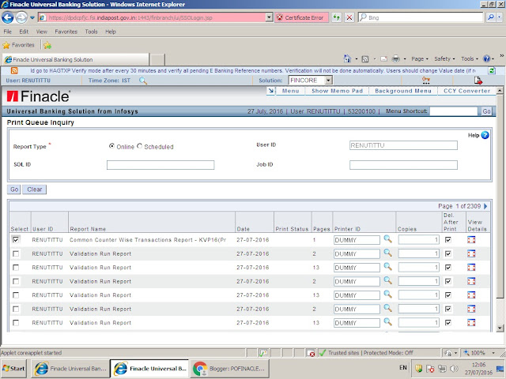Click the IE Print icon
The width and height of the screenshot is (506, 379).
click(x=395, y=58)
